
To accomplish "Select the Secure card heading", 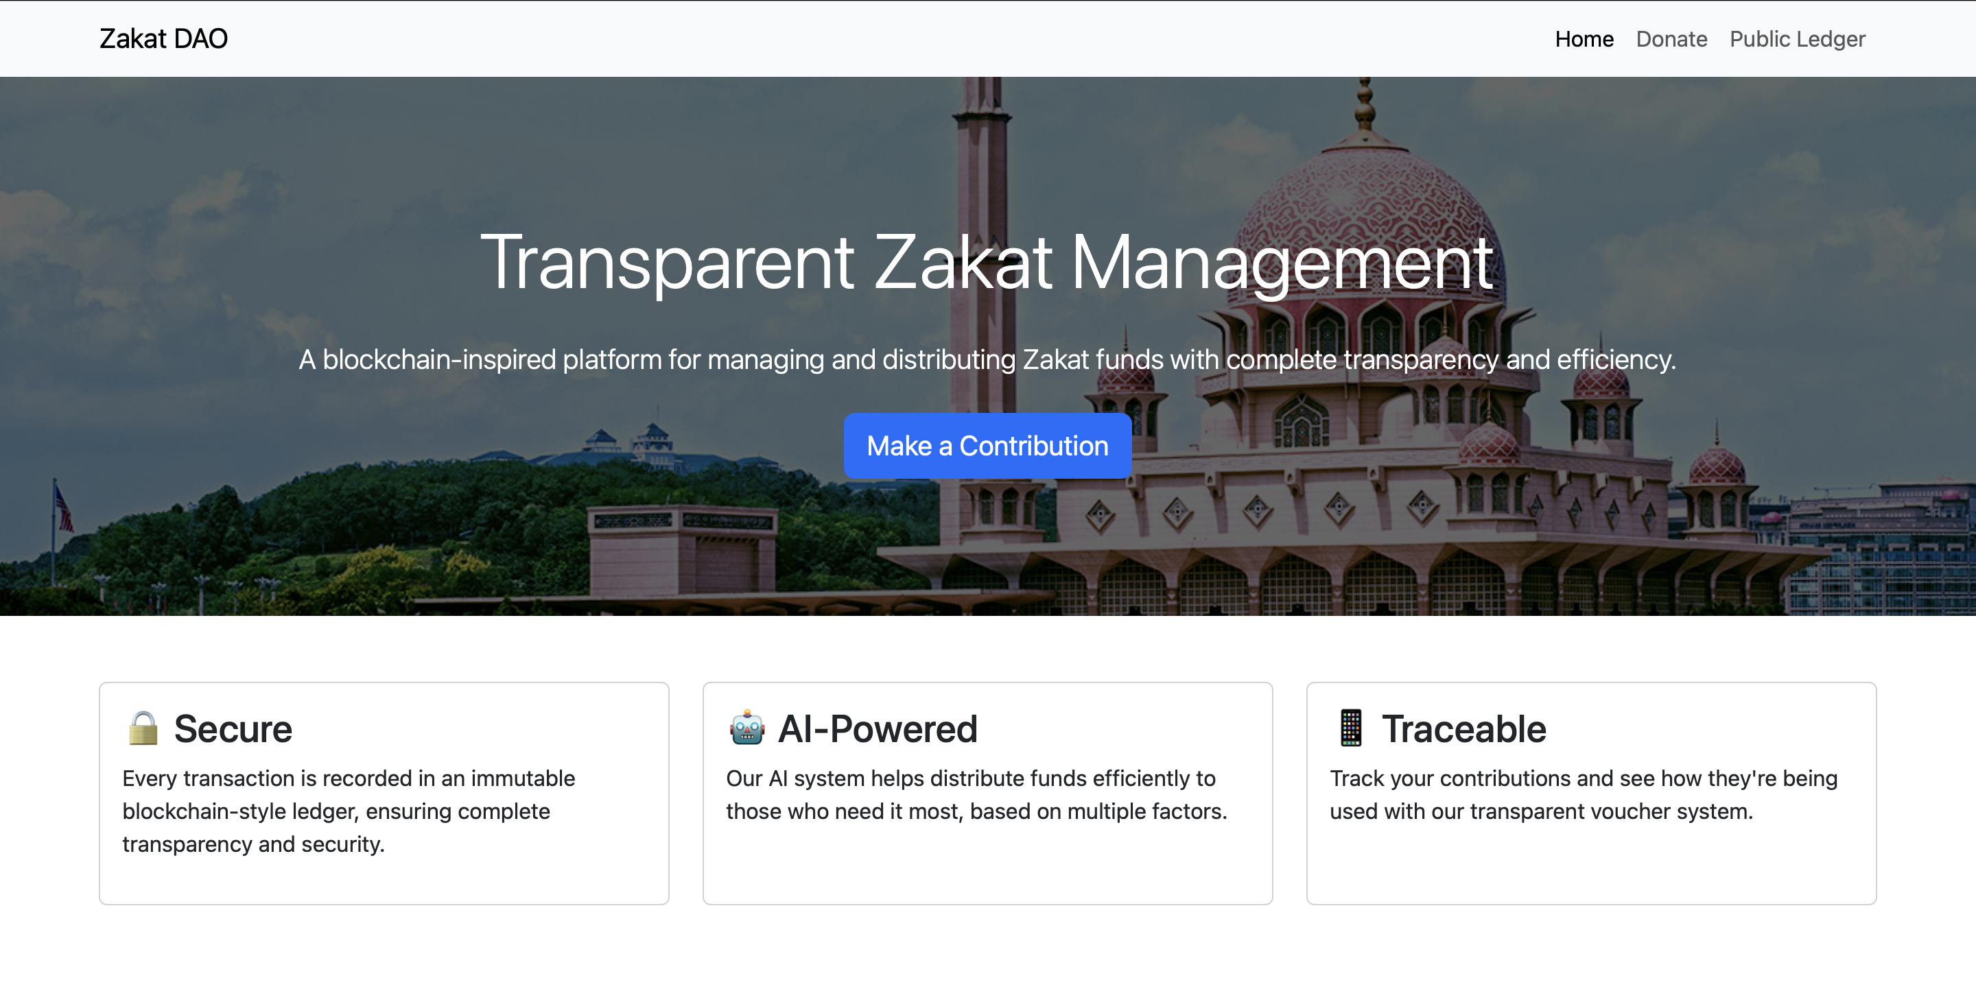I will [233, 728].
